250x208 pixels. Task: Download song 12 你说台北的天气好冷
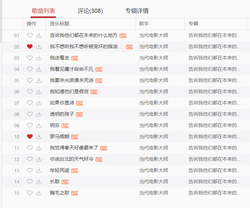click(x=39, y=159)
